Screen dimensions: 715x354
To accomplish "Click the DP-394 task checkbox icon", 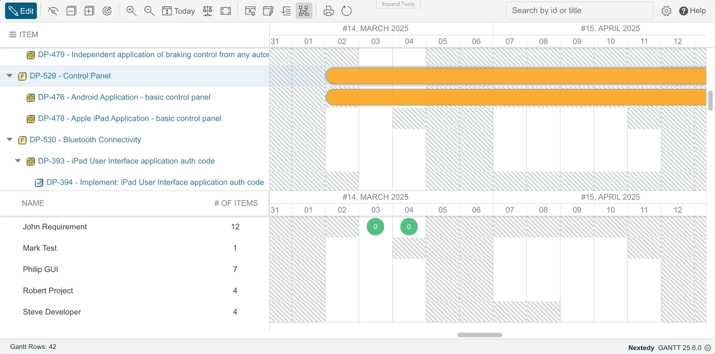I will coord(39,183).
